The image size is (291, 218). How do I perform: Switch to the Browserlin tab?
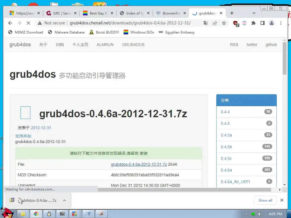pos(171,13)
